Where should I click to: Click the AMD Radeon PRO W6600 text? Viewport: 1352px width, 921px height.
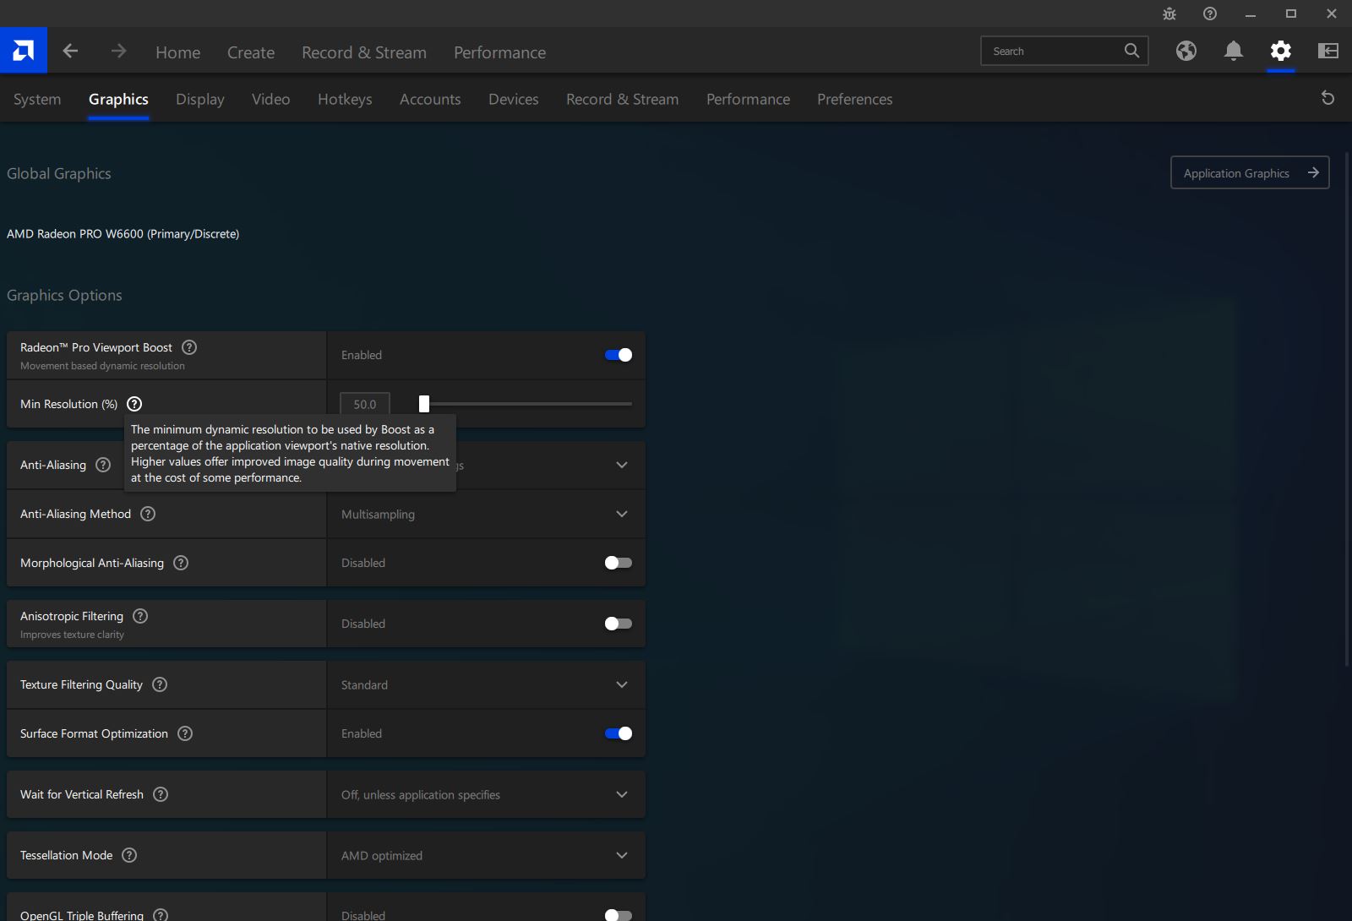[123, 234]
